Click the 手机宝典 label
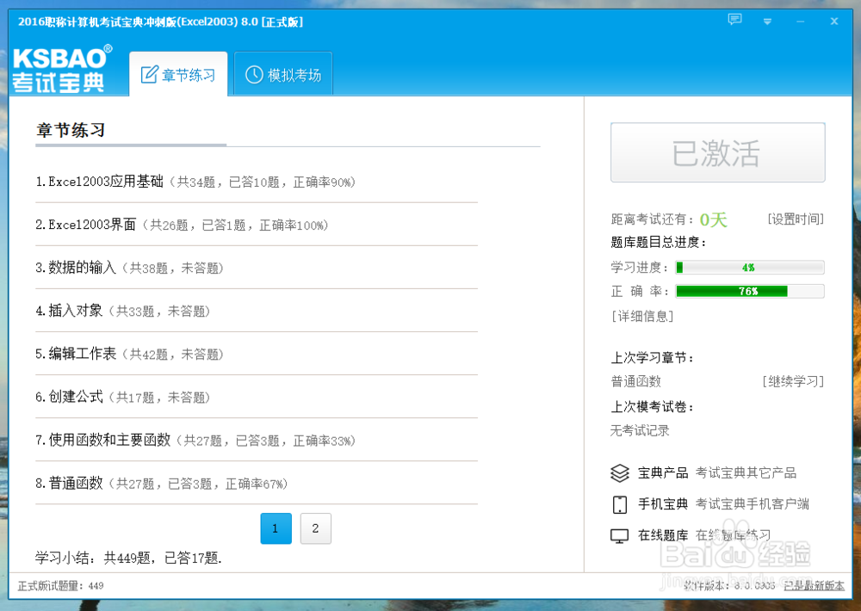Image resolution: width=861 pixels, height=611 pixels. pyautogui.click(x=663, y=504)
